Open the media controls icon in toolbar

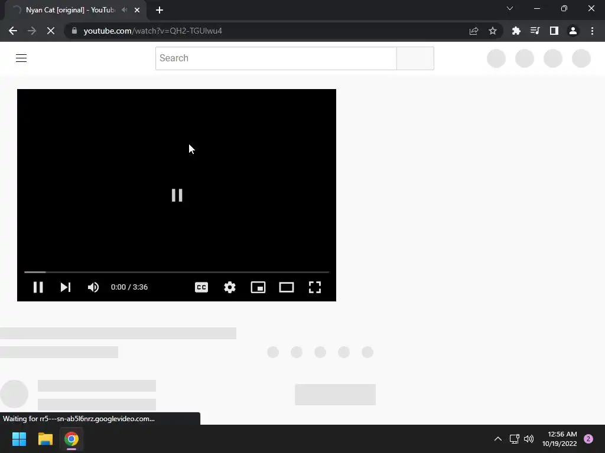click(x=535, y=31)
